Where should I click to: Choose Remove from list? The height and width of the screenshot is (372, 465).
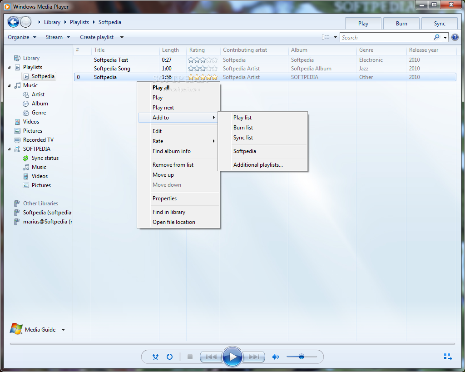[x=178, y=164]
